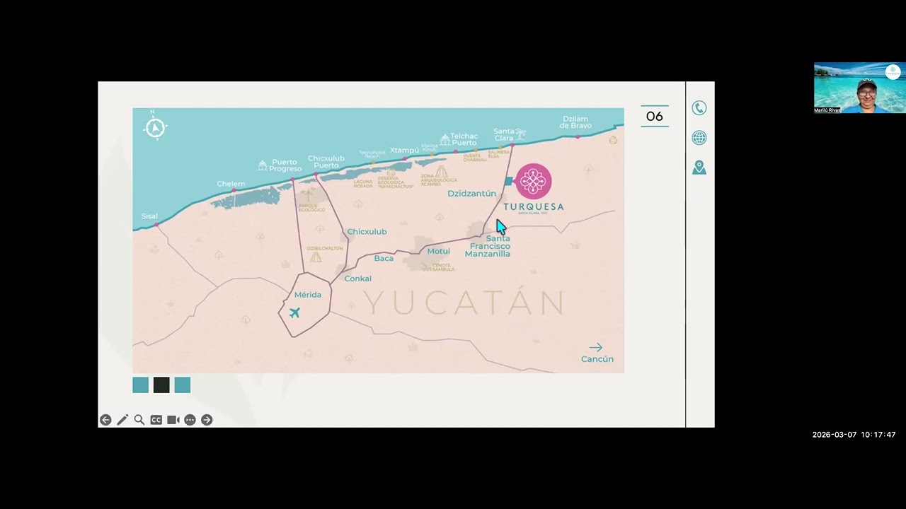The width and height of the screenshot is (906, 509).
Task: Click the airplane icon in Mérida
Action: click(x=294, y=312)
